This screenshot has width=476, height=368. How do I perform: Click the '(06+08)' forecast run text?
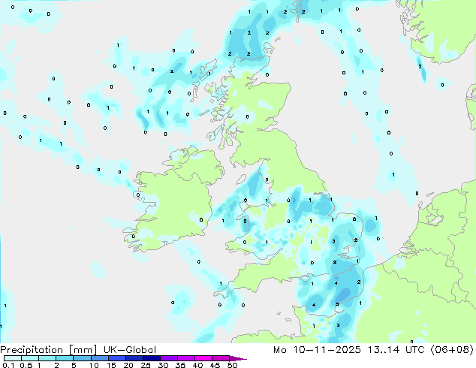pos(452,350)
